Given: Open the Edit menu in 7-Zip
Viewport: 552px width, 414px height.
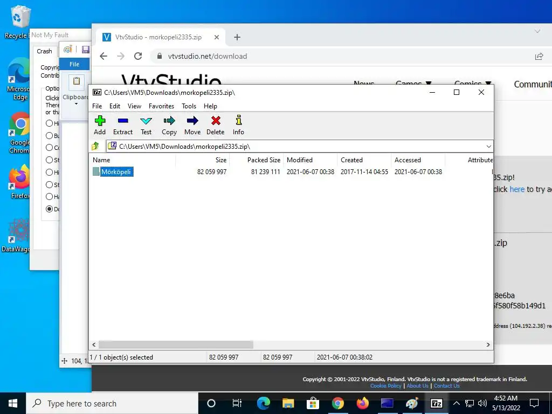Looking at the screenshot, I should point(115,106).
